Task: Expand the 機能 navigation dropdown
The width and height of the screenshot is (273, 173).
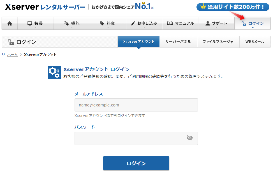Action: [x=72, y=24]
